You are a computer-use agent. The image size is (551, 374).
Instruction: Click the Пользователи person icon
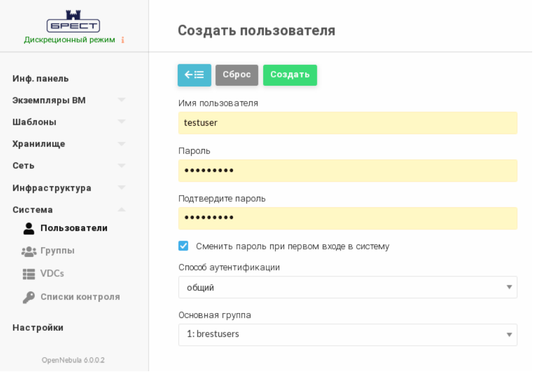click(x=29, y=228)
